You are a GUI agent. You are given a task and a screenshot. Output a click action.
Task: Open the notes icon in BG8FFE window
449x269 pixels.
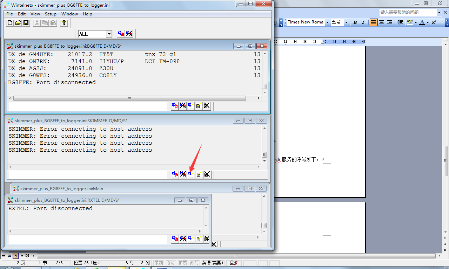tap(199, 106)
